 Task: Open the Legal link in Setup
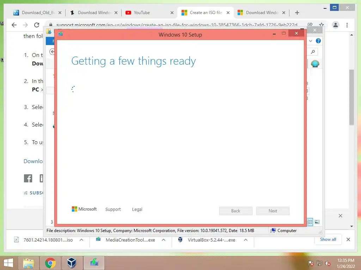coord(137,210)
